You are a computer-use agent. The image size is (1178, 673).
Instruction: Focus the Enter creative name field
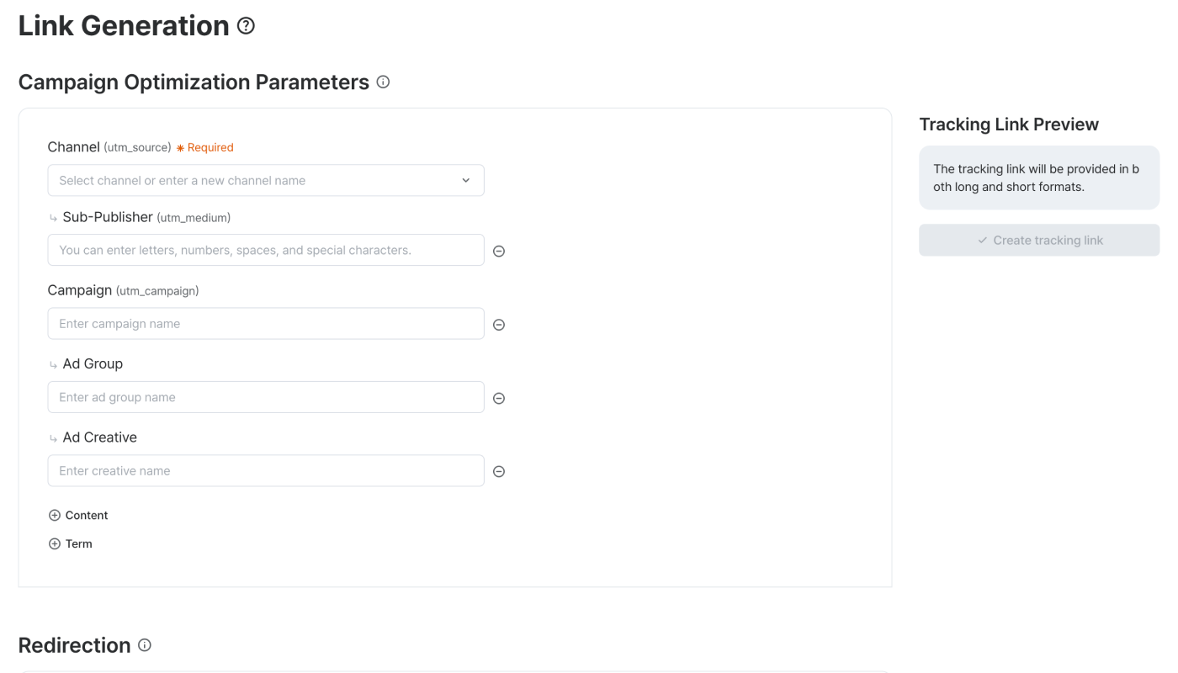[x=266, y=471]
